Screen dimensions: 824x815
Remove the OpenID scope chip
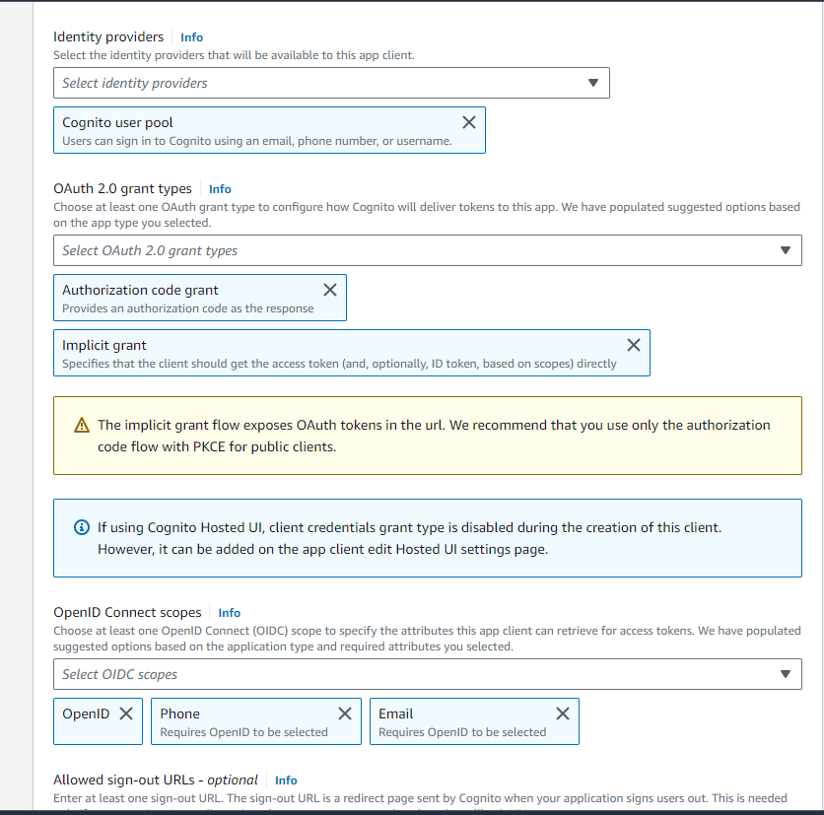(x=126, y=713)
